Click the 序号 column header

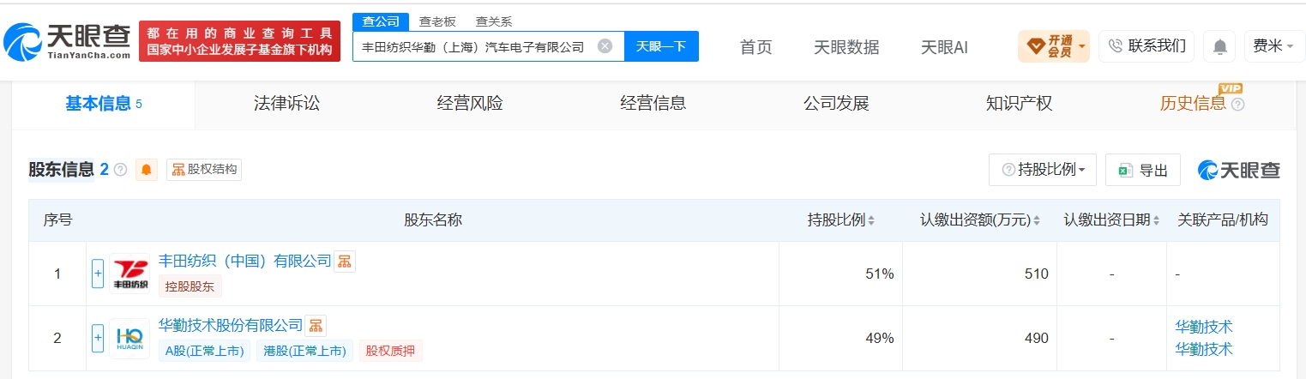57,220
